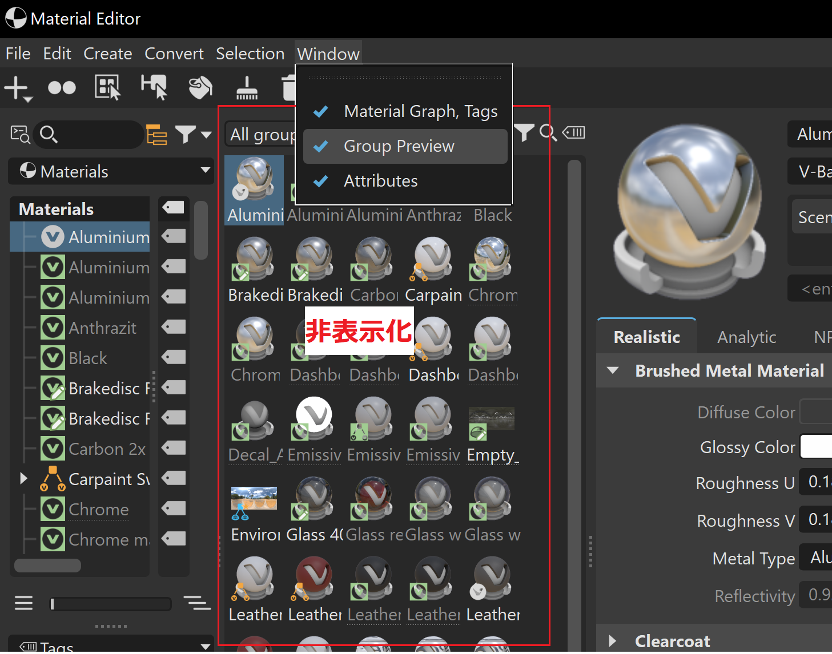Click the thumbnail size slider
The height and width of the screenshot is (654, 832).
(111, 604)
